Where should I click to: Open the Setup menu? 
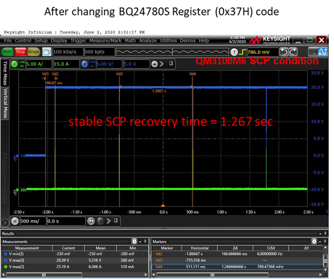(x=41, y=40)
